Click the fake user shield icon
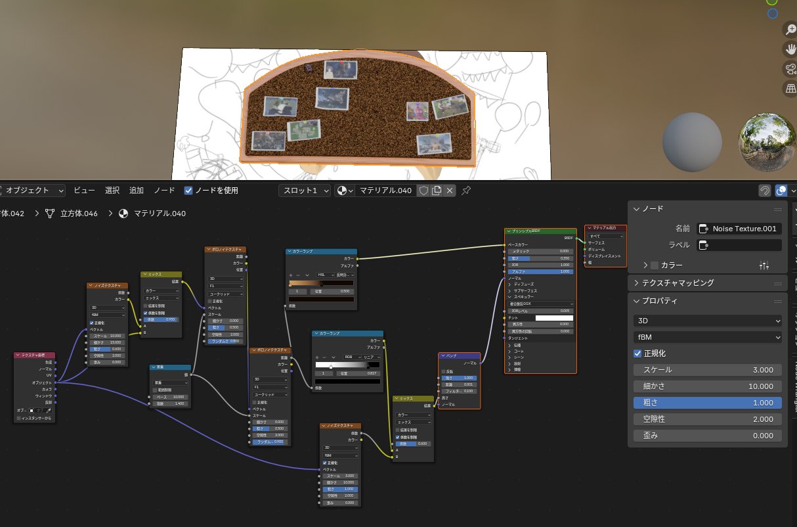Image resolution: width=797 pixels, height=527 pixels. 423,191
